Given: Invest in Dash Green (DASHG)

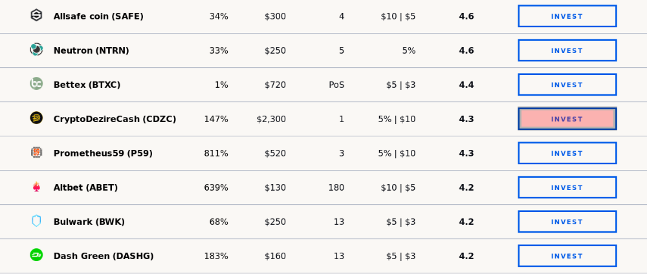Looking at the screenshot, I should click(x=567, y=256).
